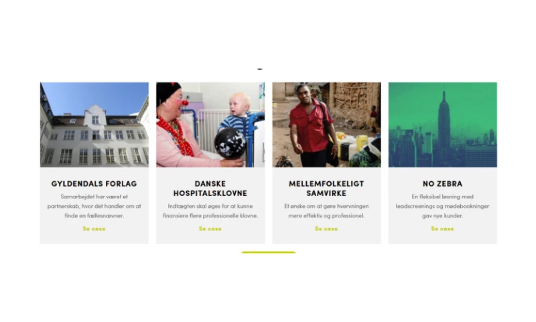This screenshot has height=322, width=536.
Task: Click the 'Samarbejdet har været et partnerskab' description
Action: tap(94, 206)
